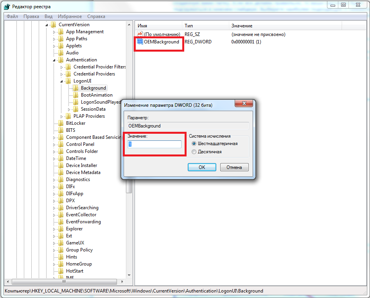Expand the SessionData tree node
This screenshot has width=370, height=298.
pos(70,109)
